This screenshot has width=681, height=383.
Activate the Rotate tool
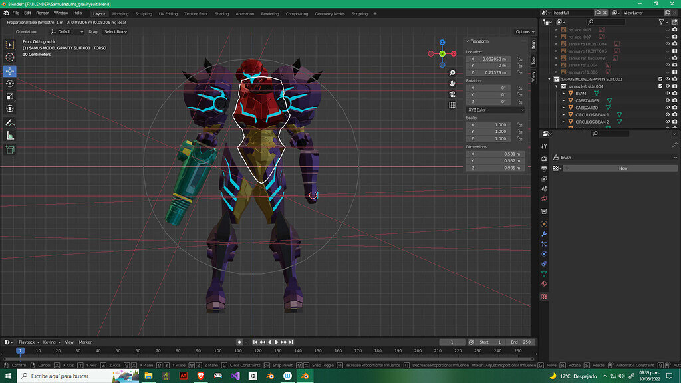pyautogui.click(x=10, y=83)
